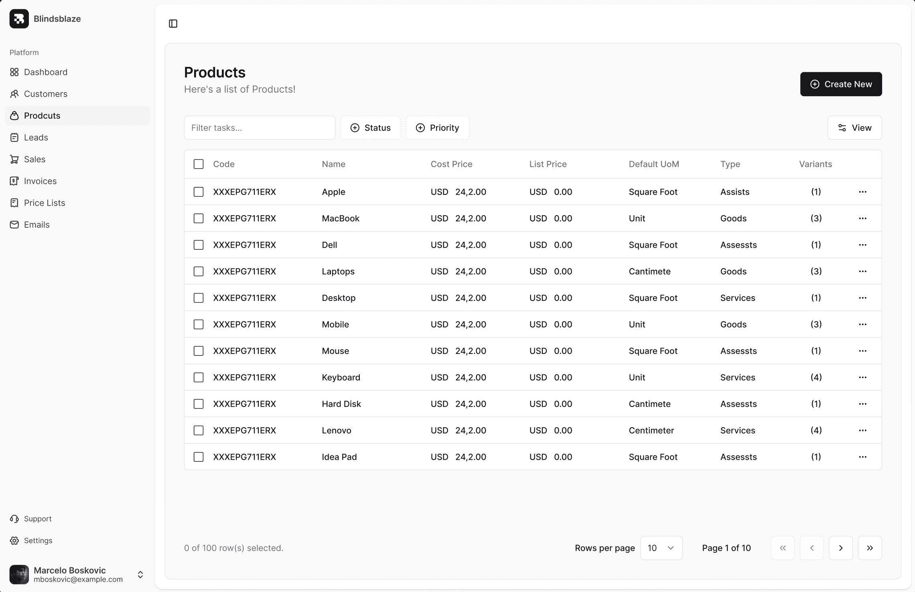Open actions menu for Mobile row
The width and height of the screenshot is (915, 592).
point(863,324)
